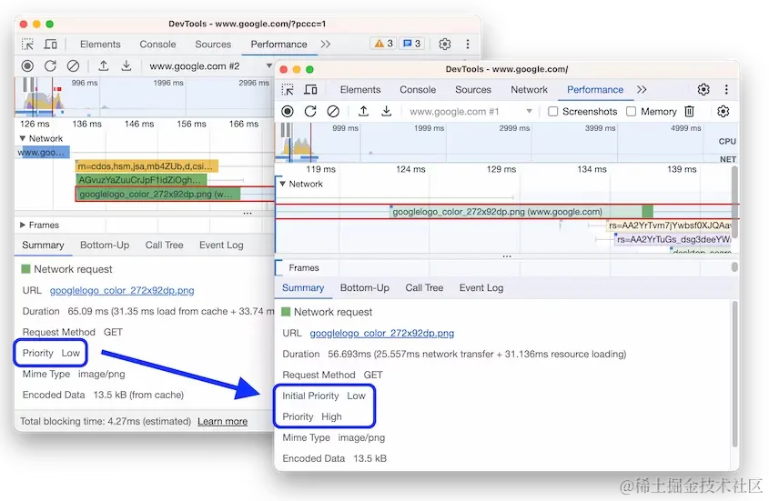Open Bottom-Up tab in back window
Screen dimensions: 769x501
(x=105, y=245)
